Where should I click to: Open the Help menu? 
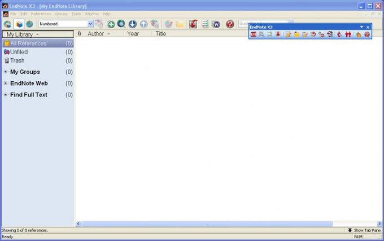(106, 14)
